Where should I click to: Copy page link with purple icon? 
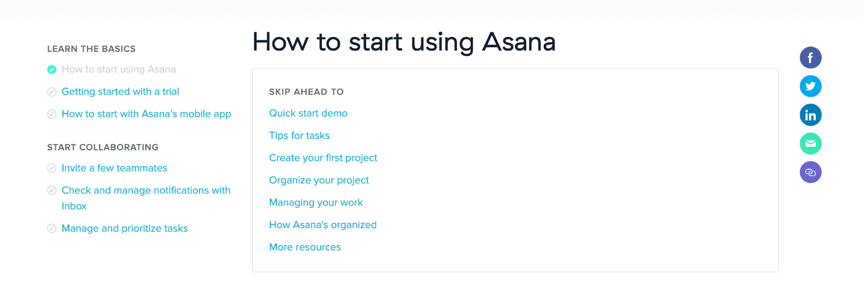point(811,172)
